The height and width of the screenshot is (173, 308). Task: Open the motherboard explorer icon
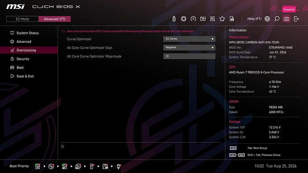[x=212, y=19]
